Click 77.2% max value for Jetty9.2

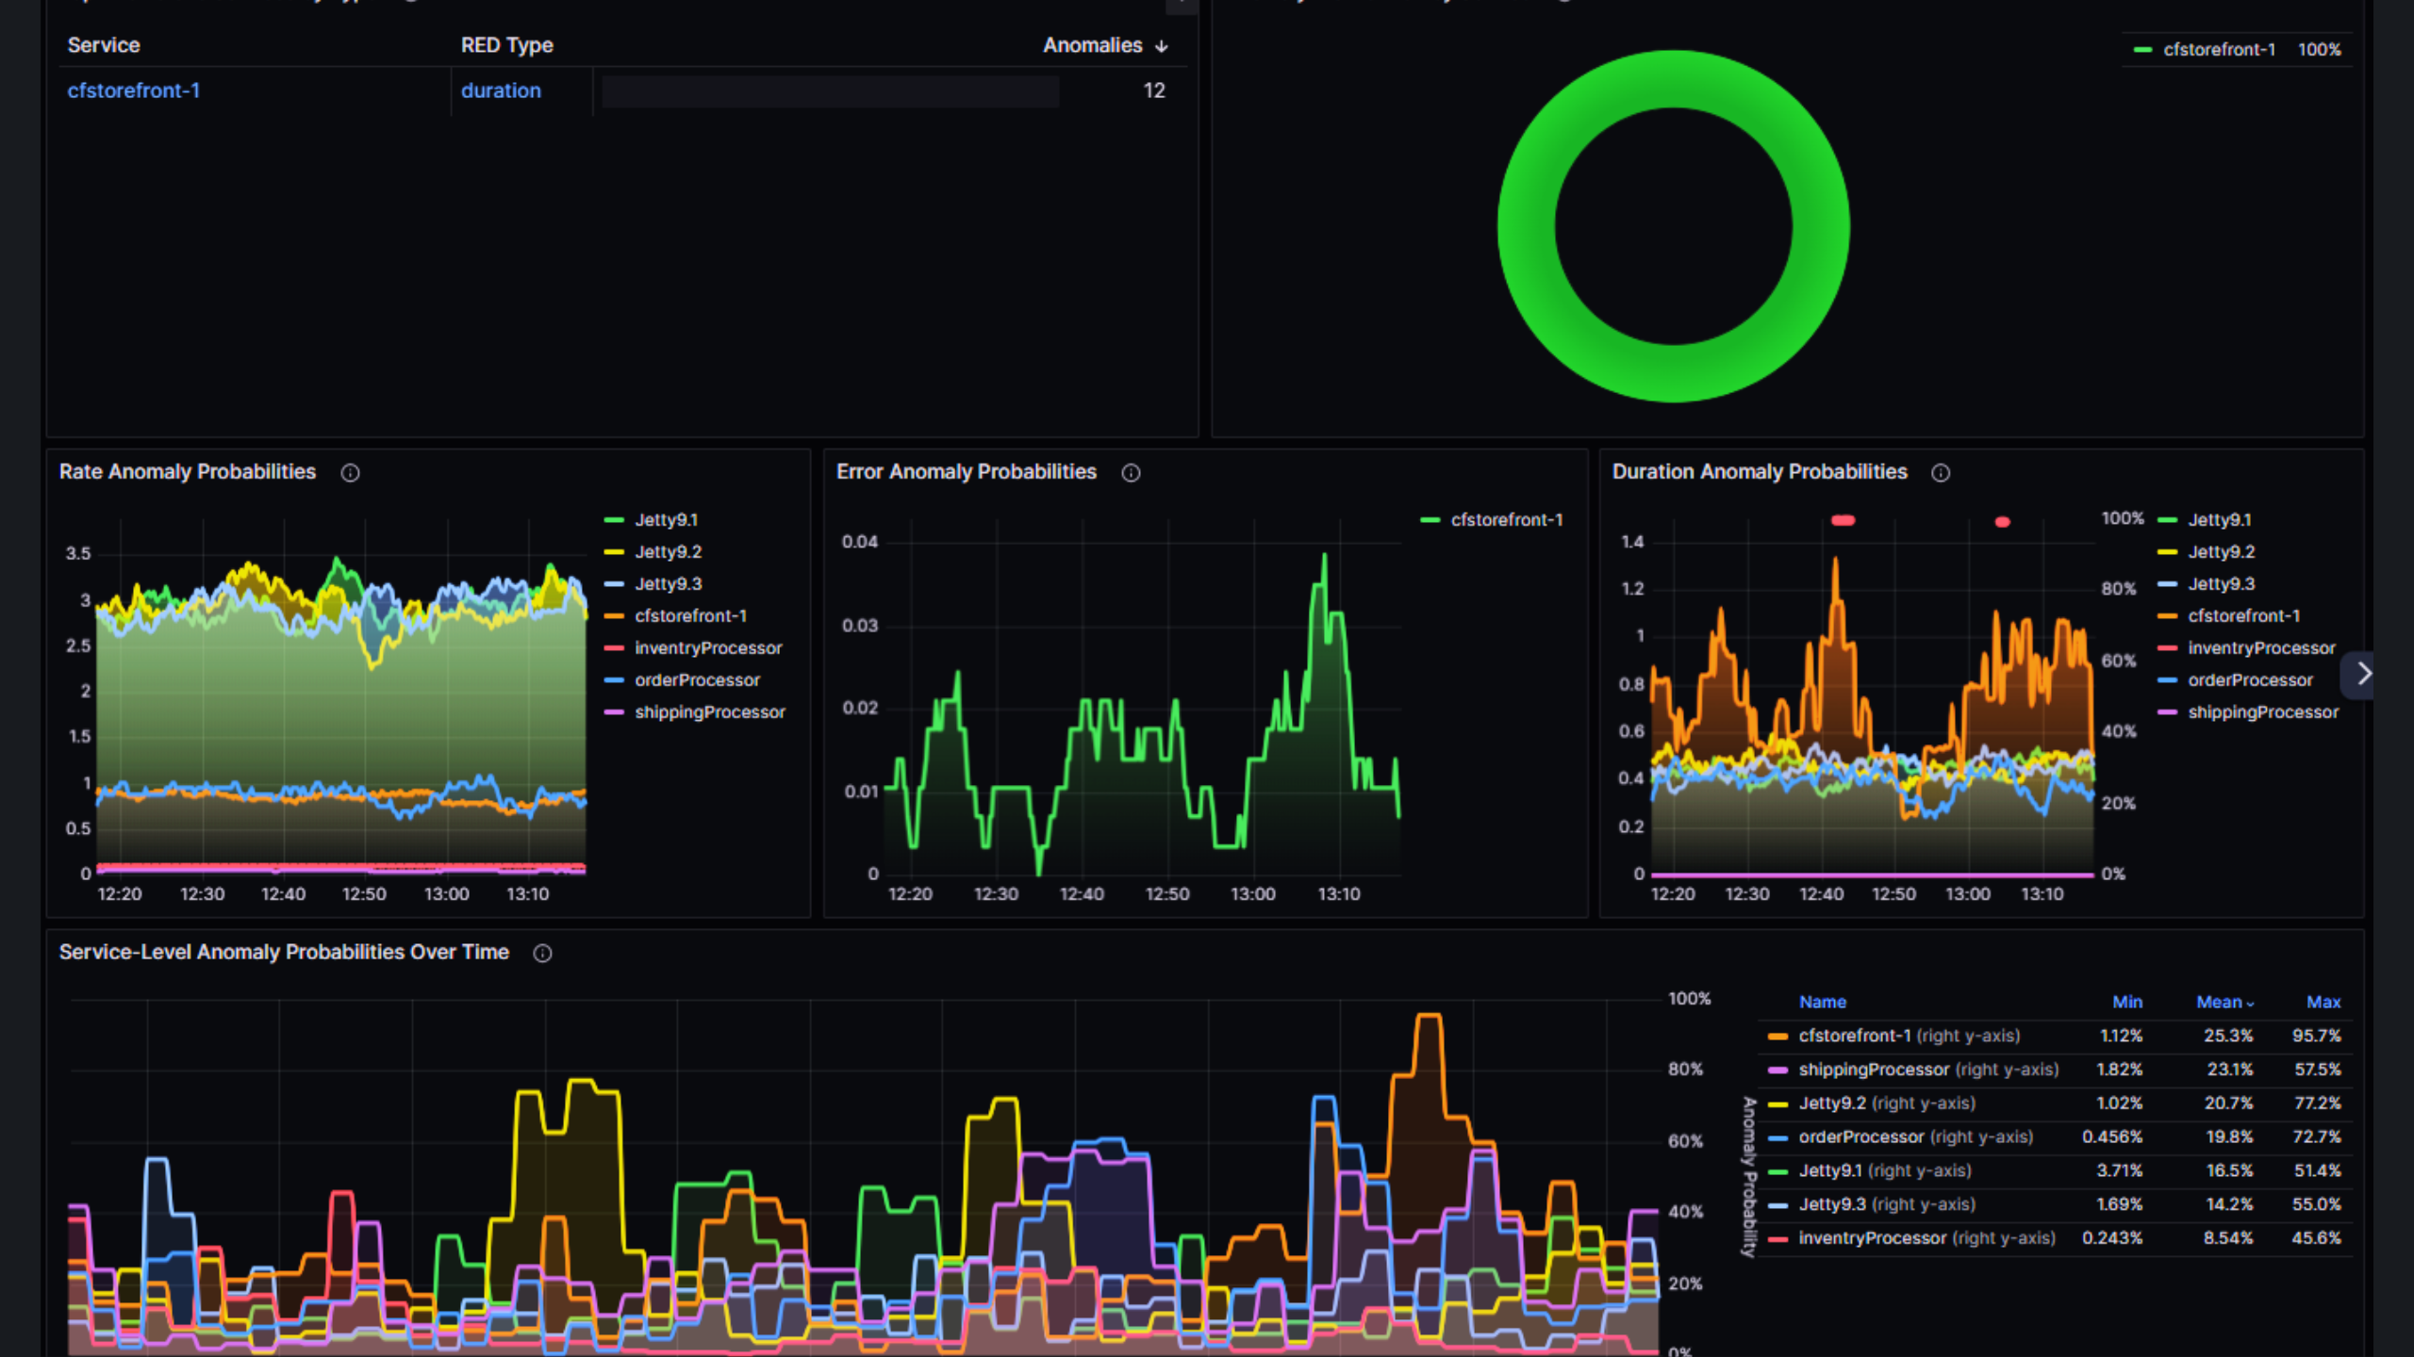[2317, 1104]
